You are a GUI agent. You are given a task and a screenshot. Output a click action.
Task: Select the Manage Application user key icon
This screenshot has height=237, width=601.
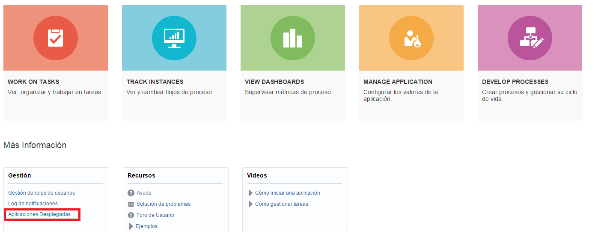pos(411,38)
